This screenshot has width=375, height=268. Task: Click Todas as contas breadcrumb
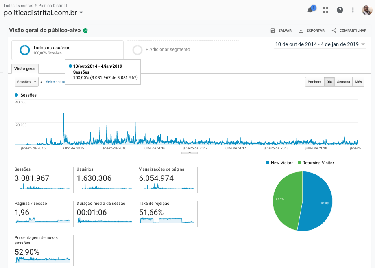point(19,6)
